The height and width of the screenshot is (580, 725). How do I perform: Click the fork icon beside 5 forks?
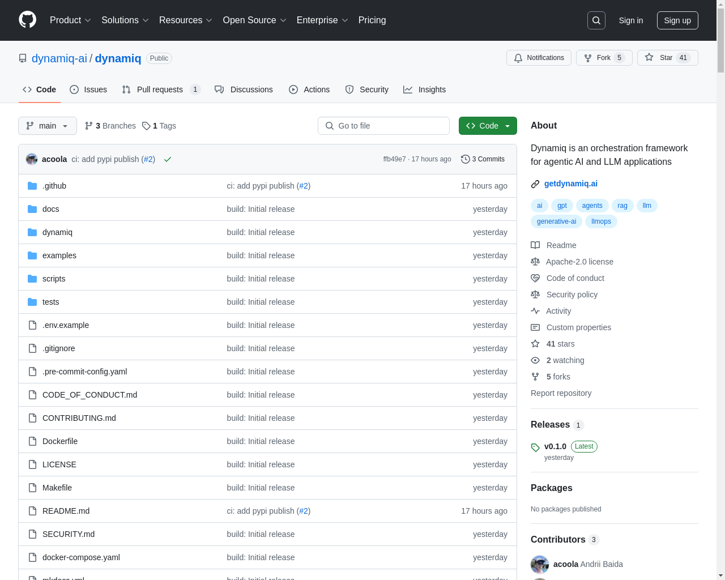535,377
